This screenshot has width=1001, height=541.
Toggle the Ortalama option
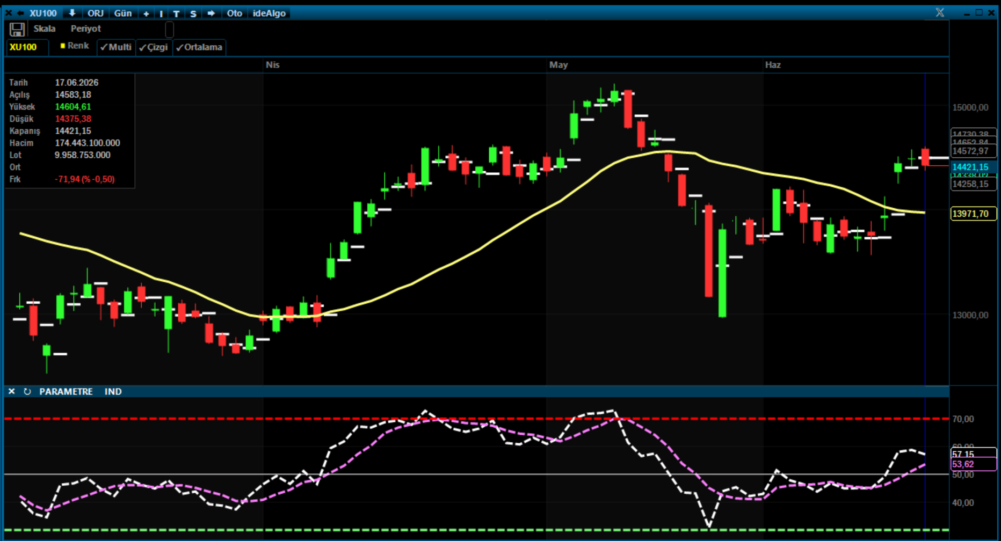199,47
